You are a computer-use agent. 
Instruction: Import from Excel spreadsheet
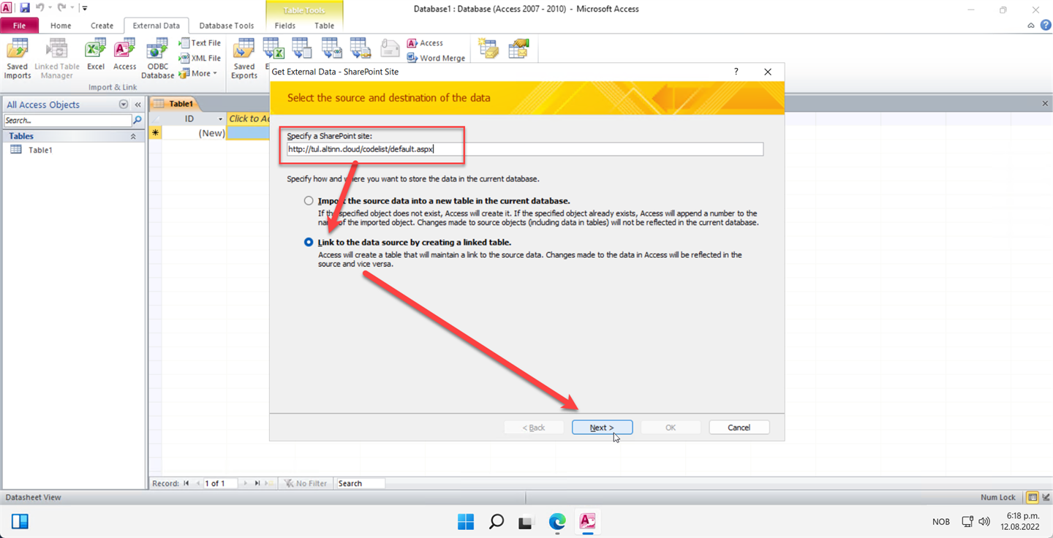coord(96,56)
